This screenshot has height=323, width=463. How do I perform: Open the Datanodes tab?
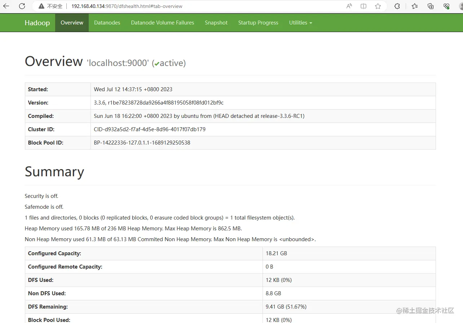coord(107,23)
